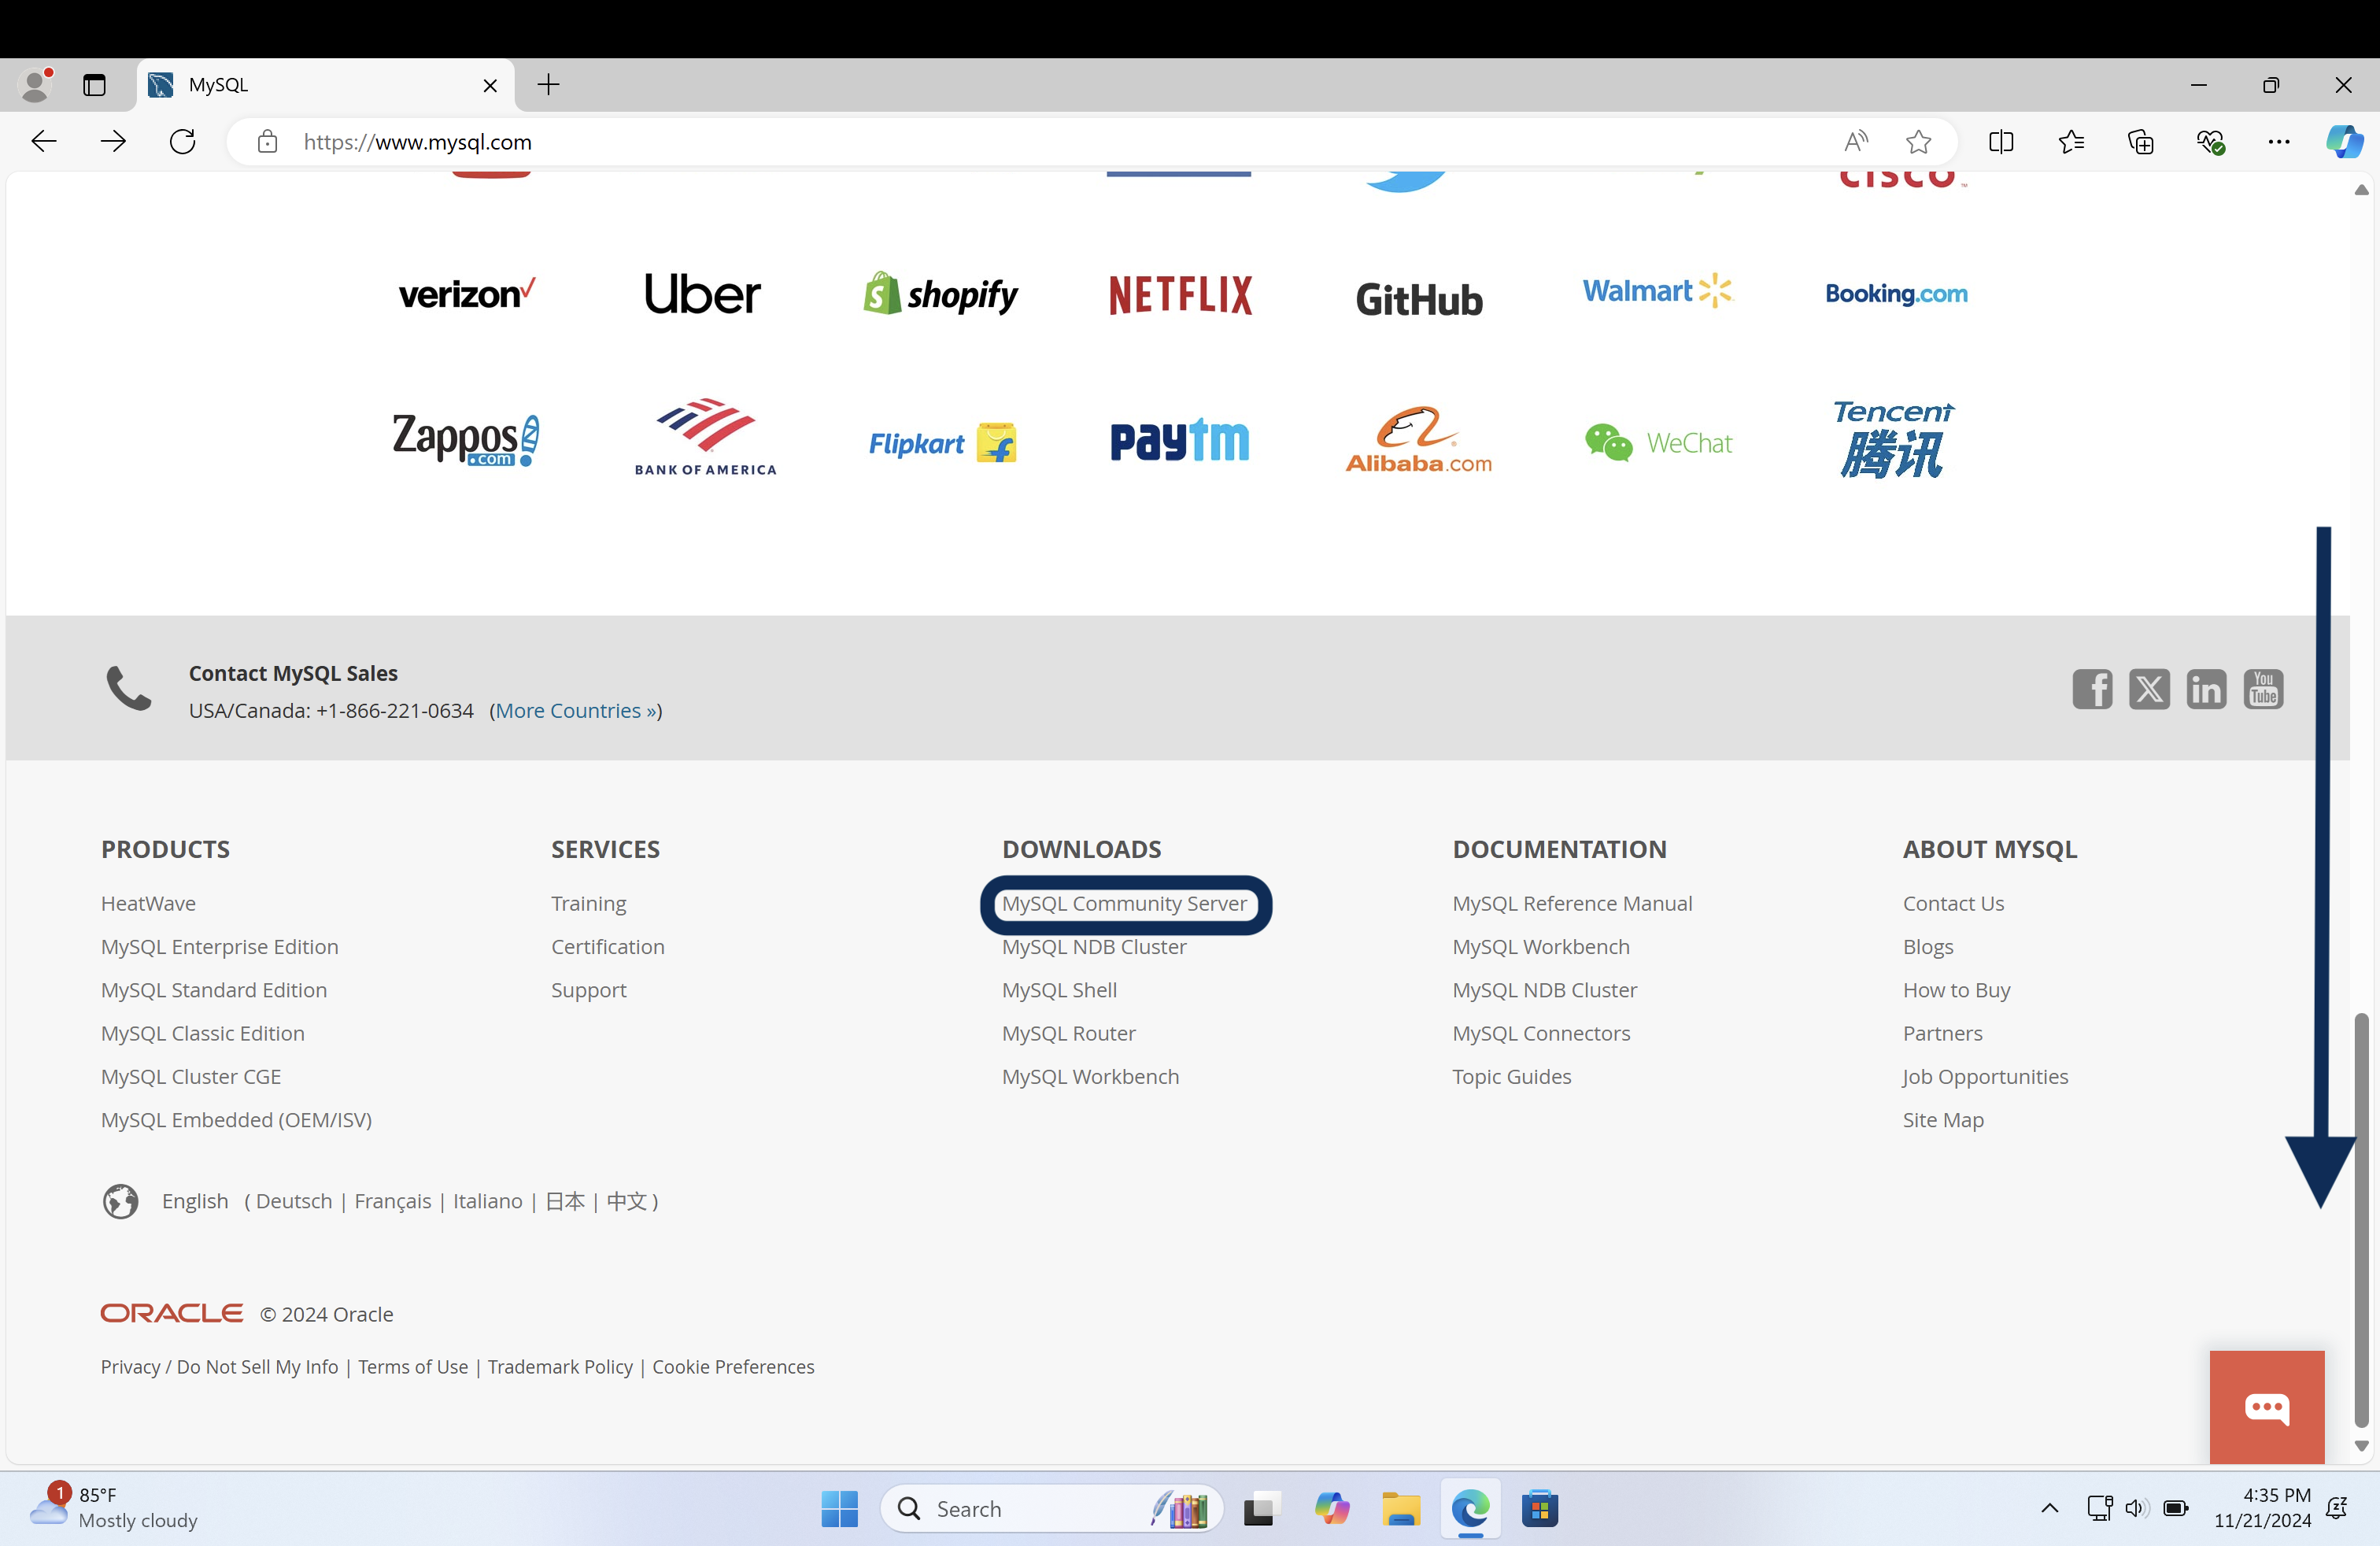The height and width of the screenshot is (1546, 2380).
Task: Open Collections icon in toolbar
Action: 2141,142
